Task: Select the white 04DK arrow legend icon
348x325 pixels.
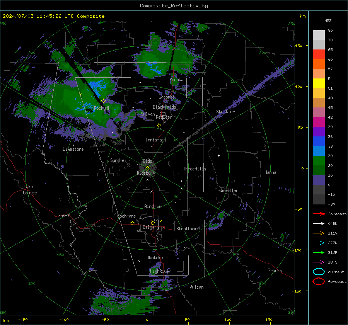Action: [x=319, y=224]
